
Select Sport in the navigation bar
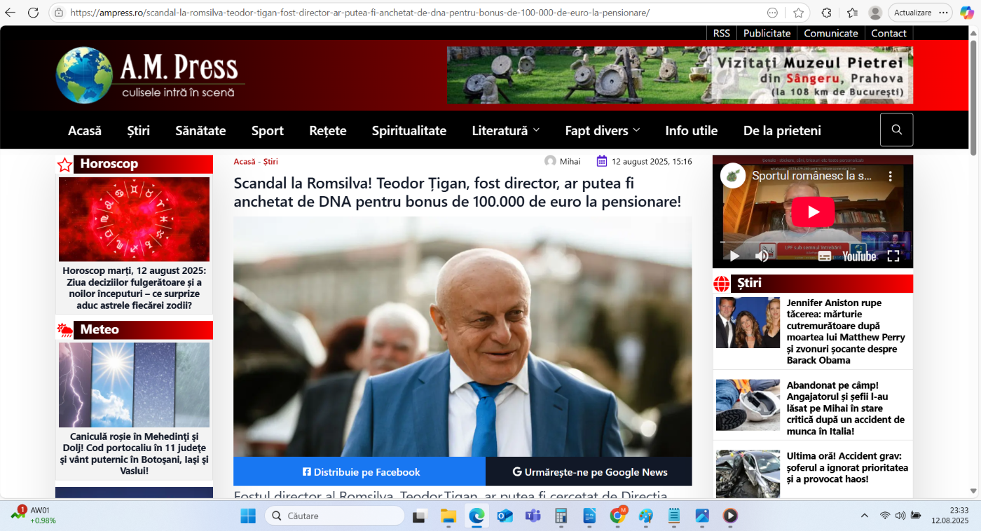pos(267,130)
